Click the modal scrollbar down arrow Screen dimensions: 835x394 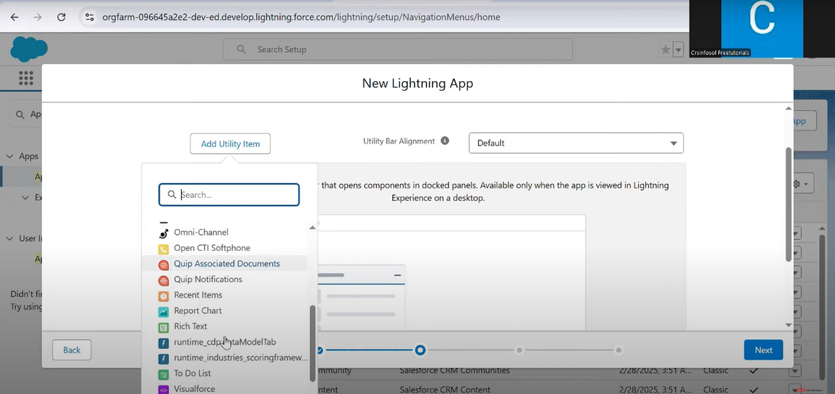[788, 325]
